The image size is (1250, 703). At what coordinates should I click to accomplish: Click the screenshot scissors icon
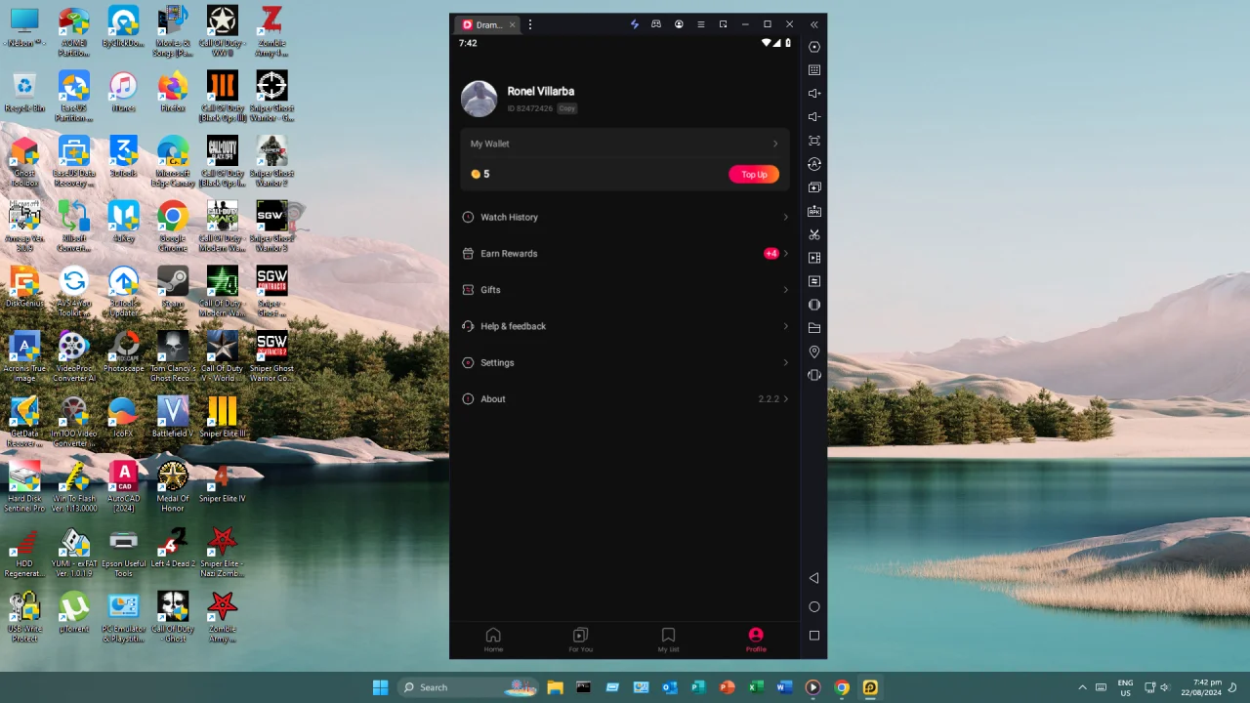[x=814, y=234]
